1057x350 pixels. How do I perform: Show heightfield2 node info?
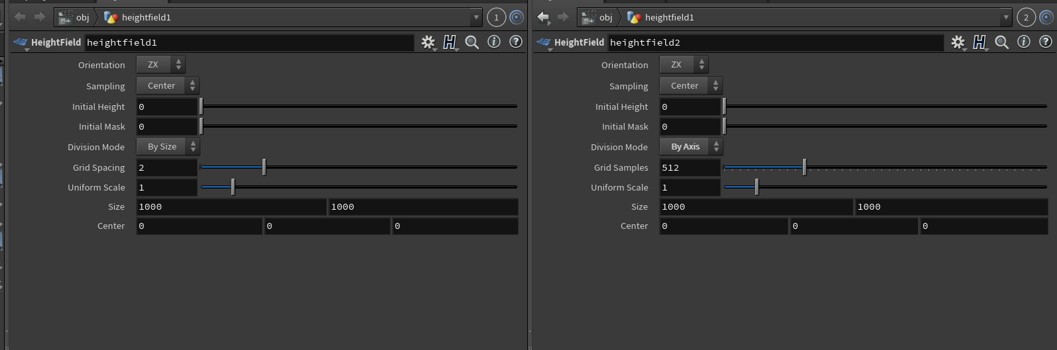(x=1024, y=42)
